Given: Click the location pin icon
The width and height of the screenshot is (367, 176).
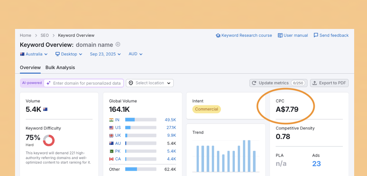Looking at the screenshot, I should pyautogui.click(x=131, y=83).
